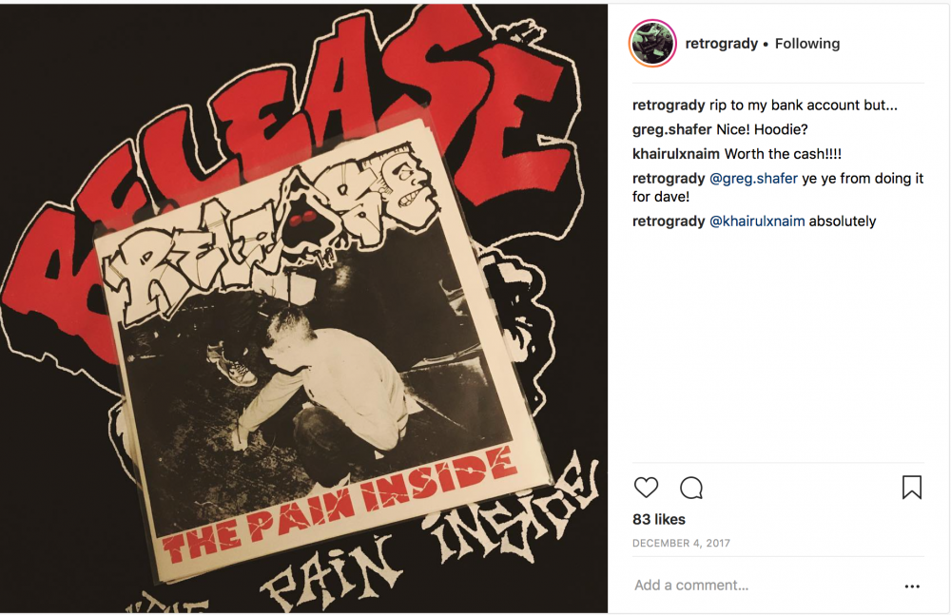Screen dimensions: 951x615
Task: Like the post with the heart icon
Action: click(646, 488)
